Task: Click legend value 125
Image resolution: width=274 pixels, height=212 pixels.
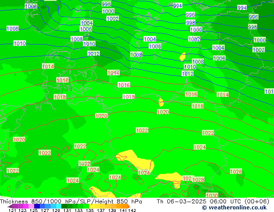Action: (x=34, y=210)
